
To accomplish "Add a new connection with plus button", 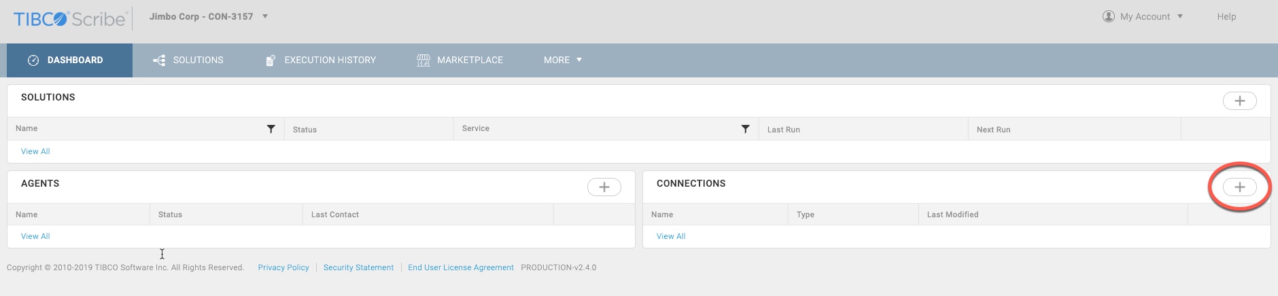I will (1239, 187).
